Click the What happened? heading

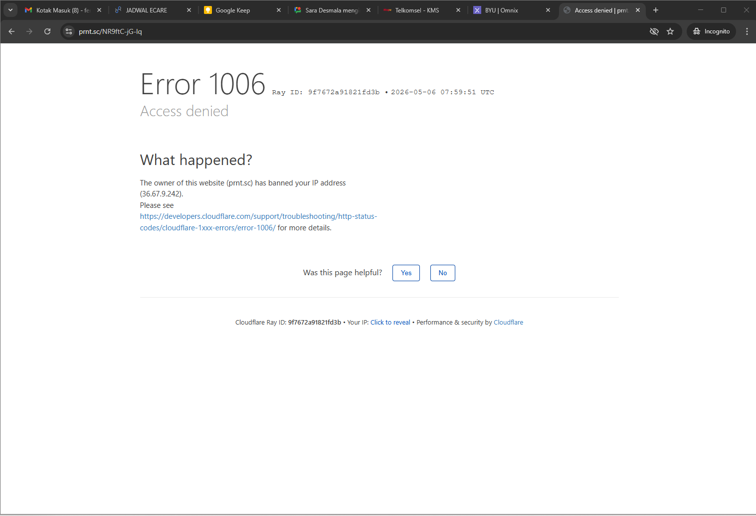(196, 160)
